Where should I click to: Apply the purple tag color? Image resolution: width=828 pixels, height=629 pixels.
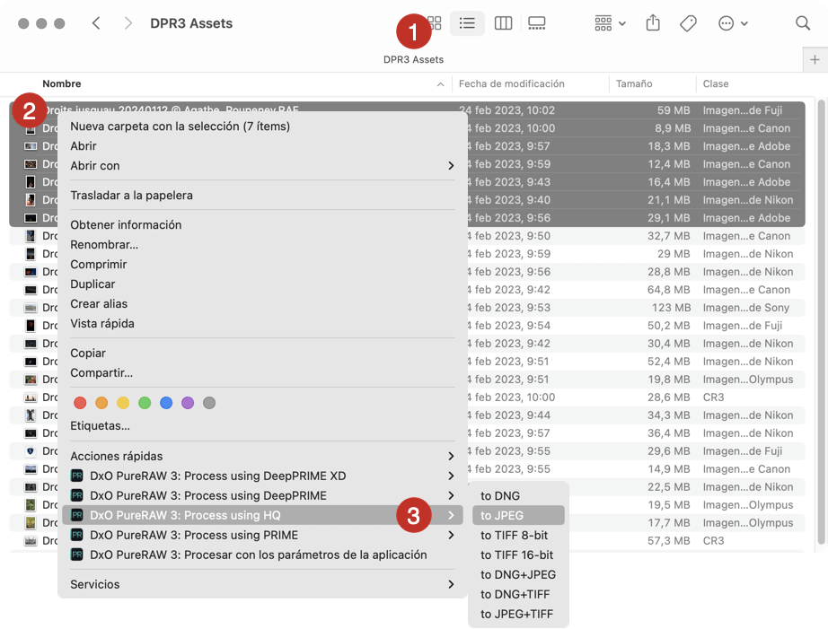tap(188, 403)
